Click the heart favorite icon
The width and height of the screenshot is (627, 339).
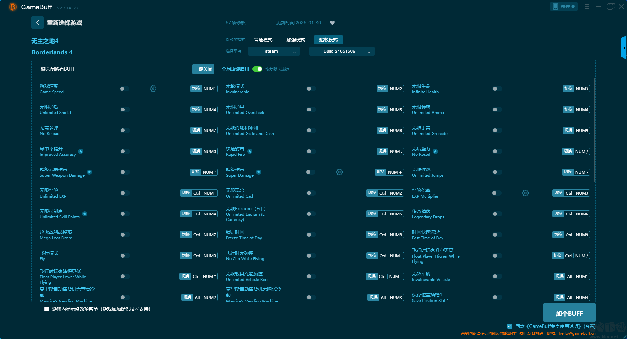coord(332,23)
